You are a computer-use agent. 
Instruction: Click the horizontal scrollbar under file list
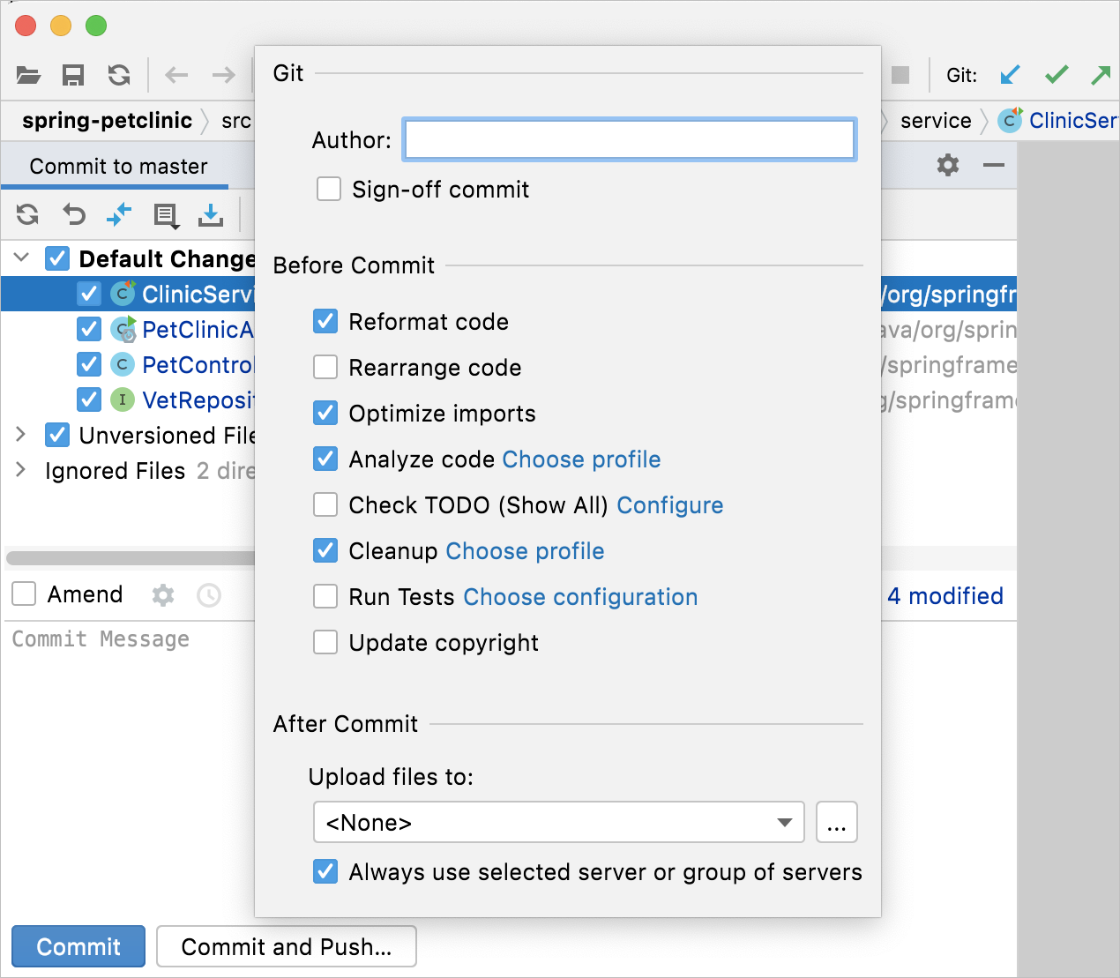[131, 557]
